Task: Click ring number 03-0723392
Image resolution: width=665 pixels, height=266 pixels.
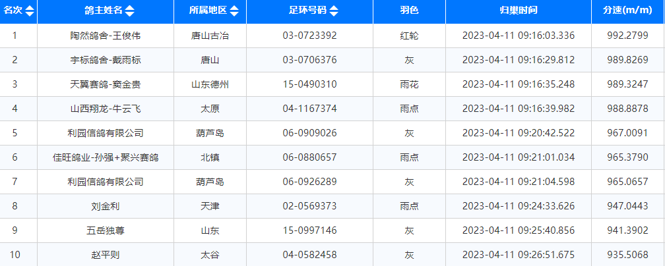Action: tap(309, 36)
